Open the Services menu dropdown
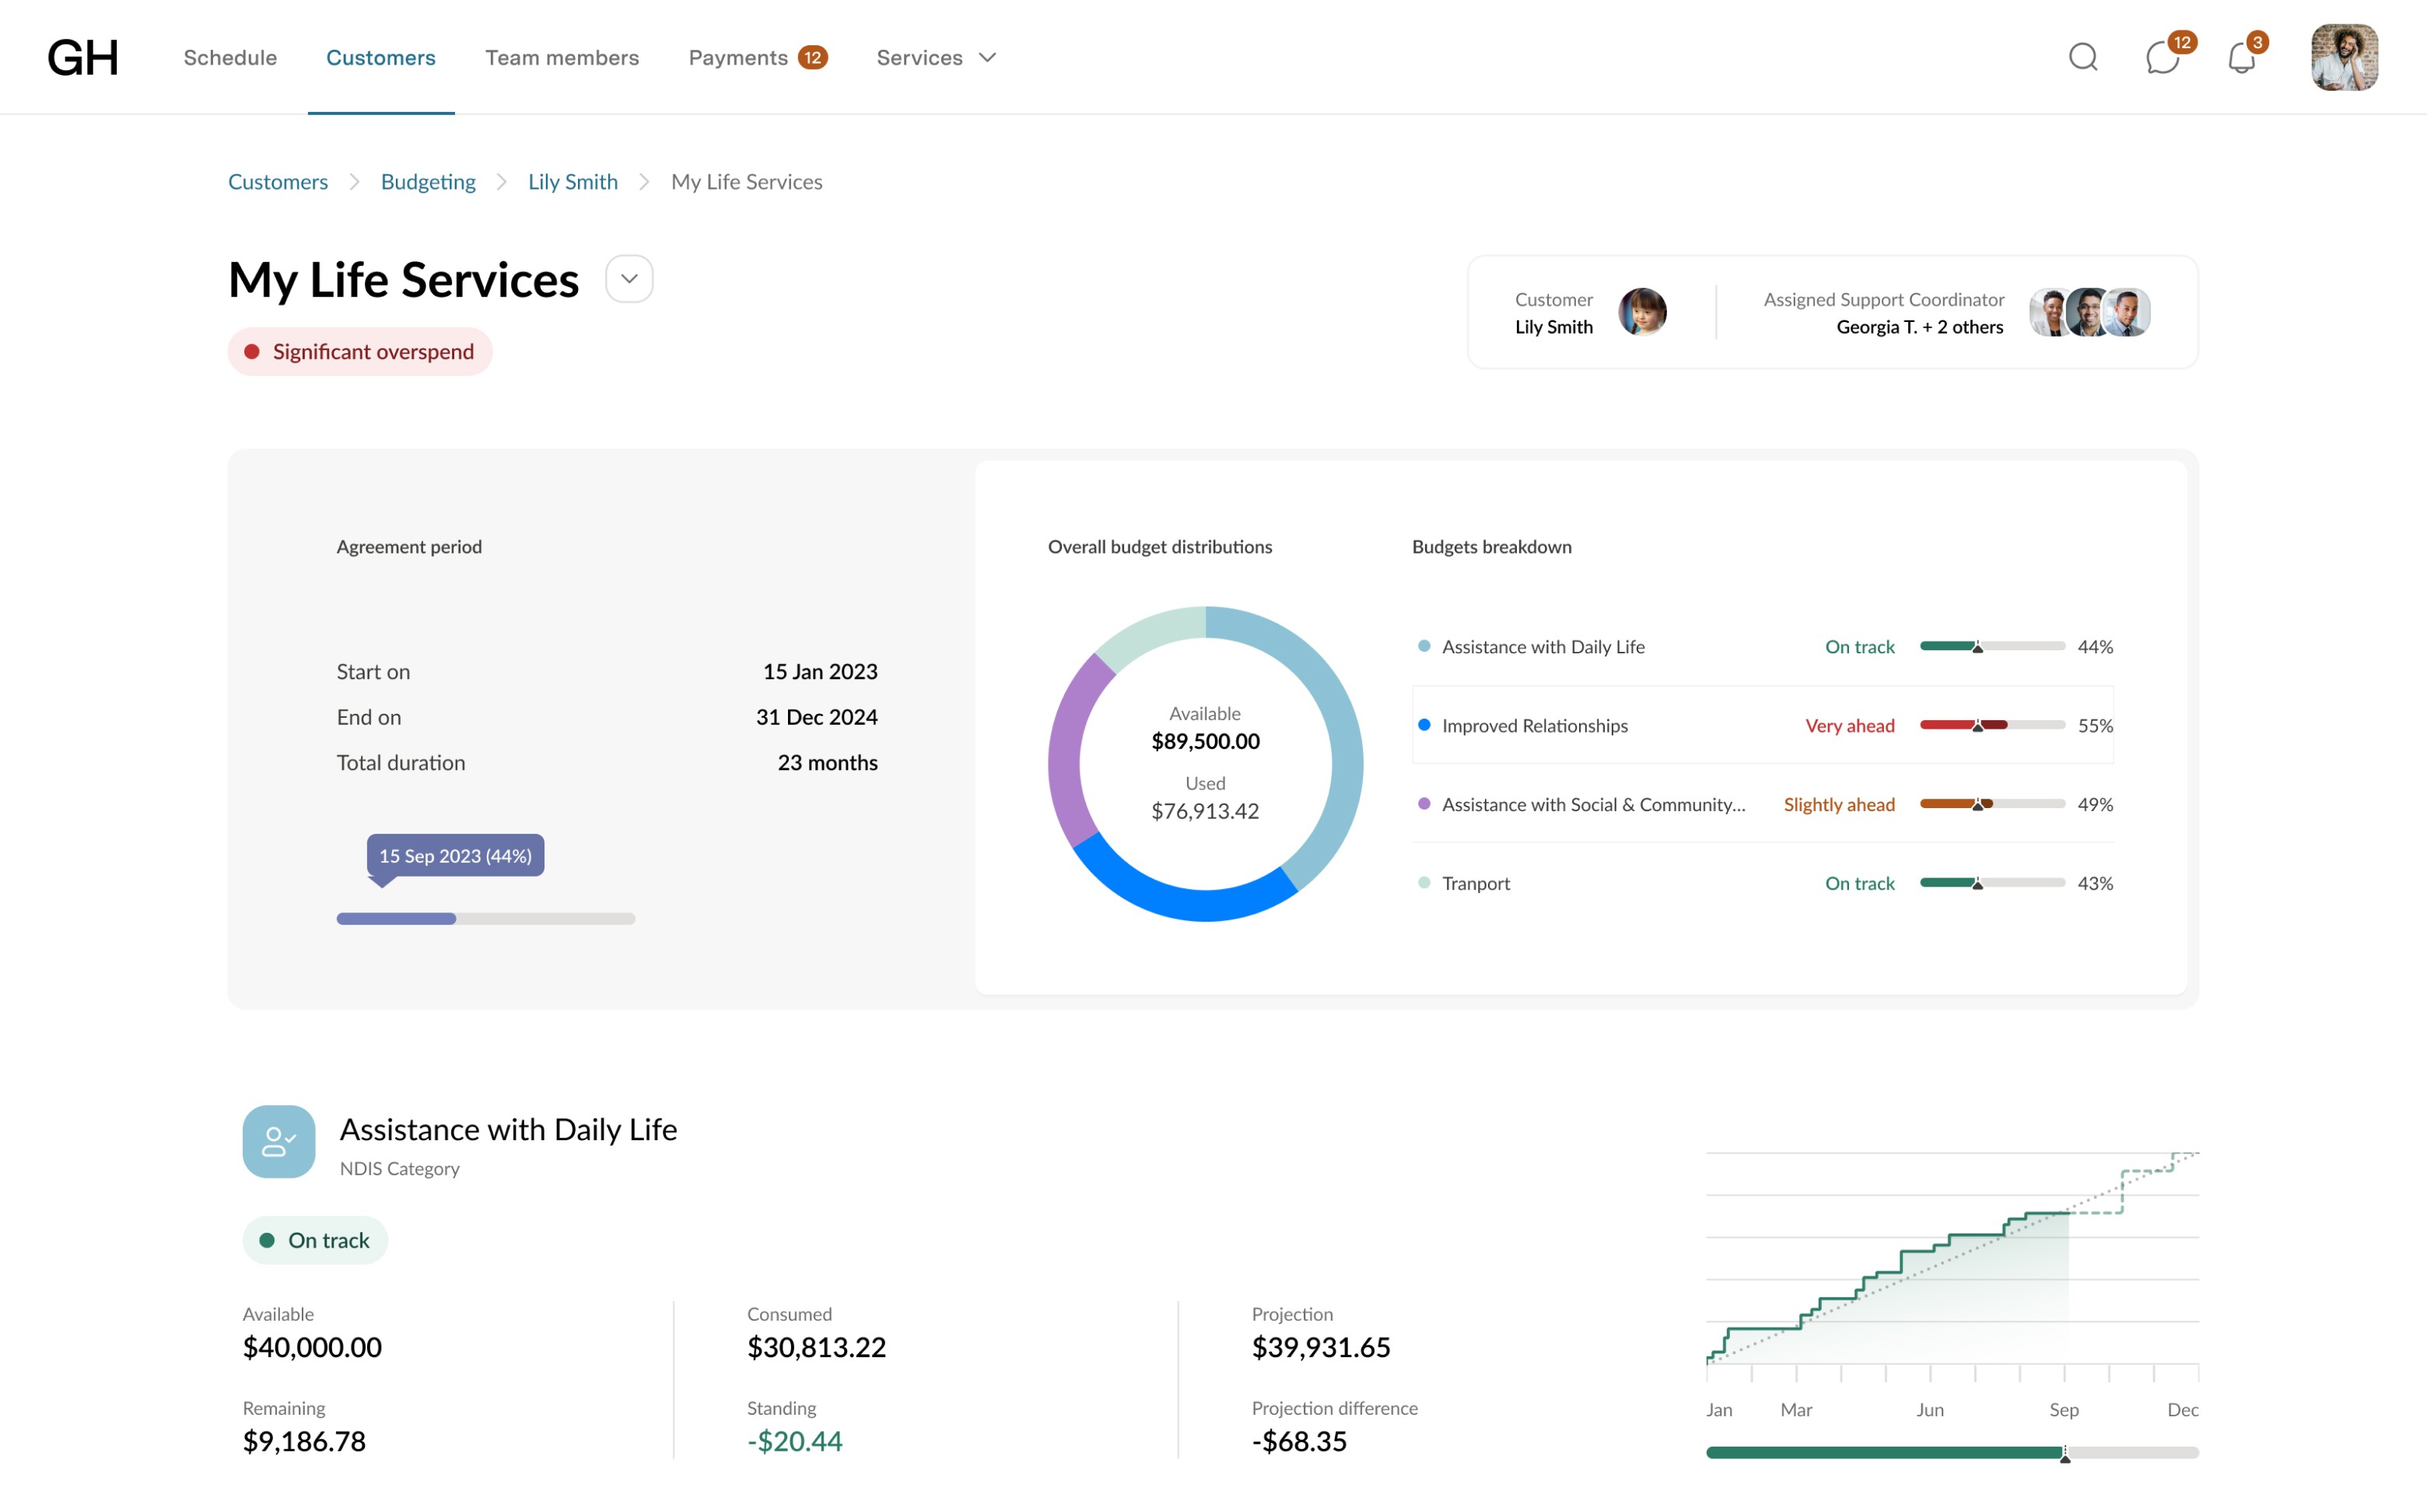This screenshot has width=2427, height=1512. (x=936, y=57)
